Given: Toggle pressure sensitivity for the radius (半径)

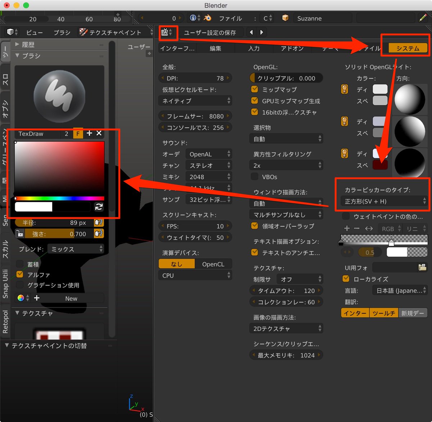Looking at the screenshot, I should click(x=99, y=223).
